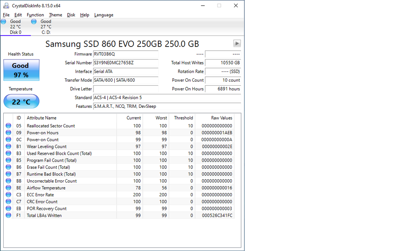Image resolution: width=418 pixels, height=251 pixels.
Task: Click status orb for CRC Error Count
Action: tap(9, 202)
